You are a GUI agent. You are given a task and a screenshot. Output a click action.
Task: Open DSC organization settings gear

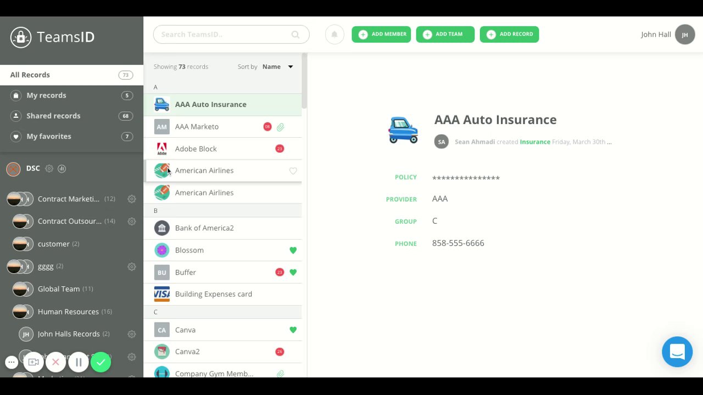49,168
